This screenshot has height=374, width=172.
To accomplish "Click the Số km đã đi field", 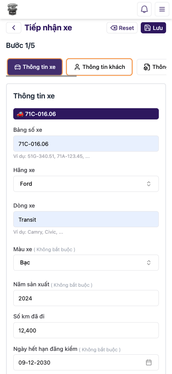I will (x=86, y=330).
